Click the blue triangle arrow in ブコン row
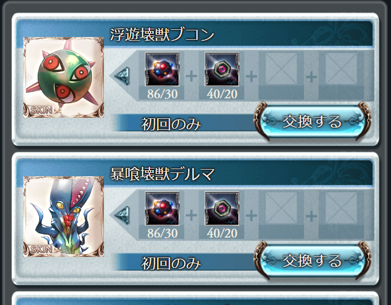The width and height of the screenshot is (391, 305). [122, 76]
